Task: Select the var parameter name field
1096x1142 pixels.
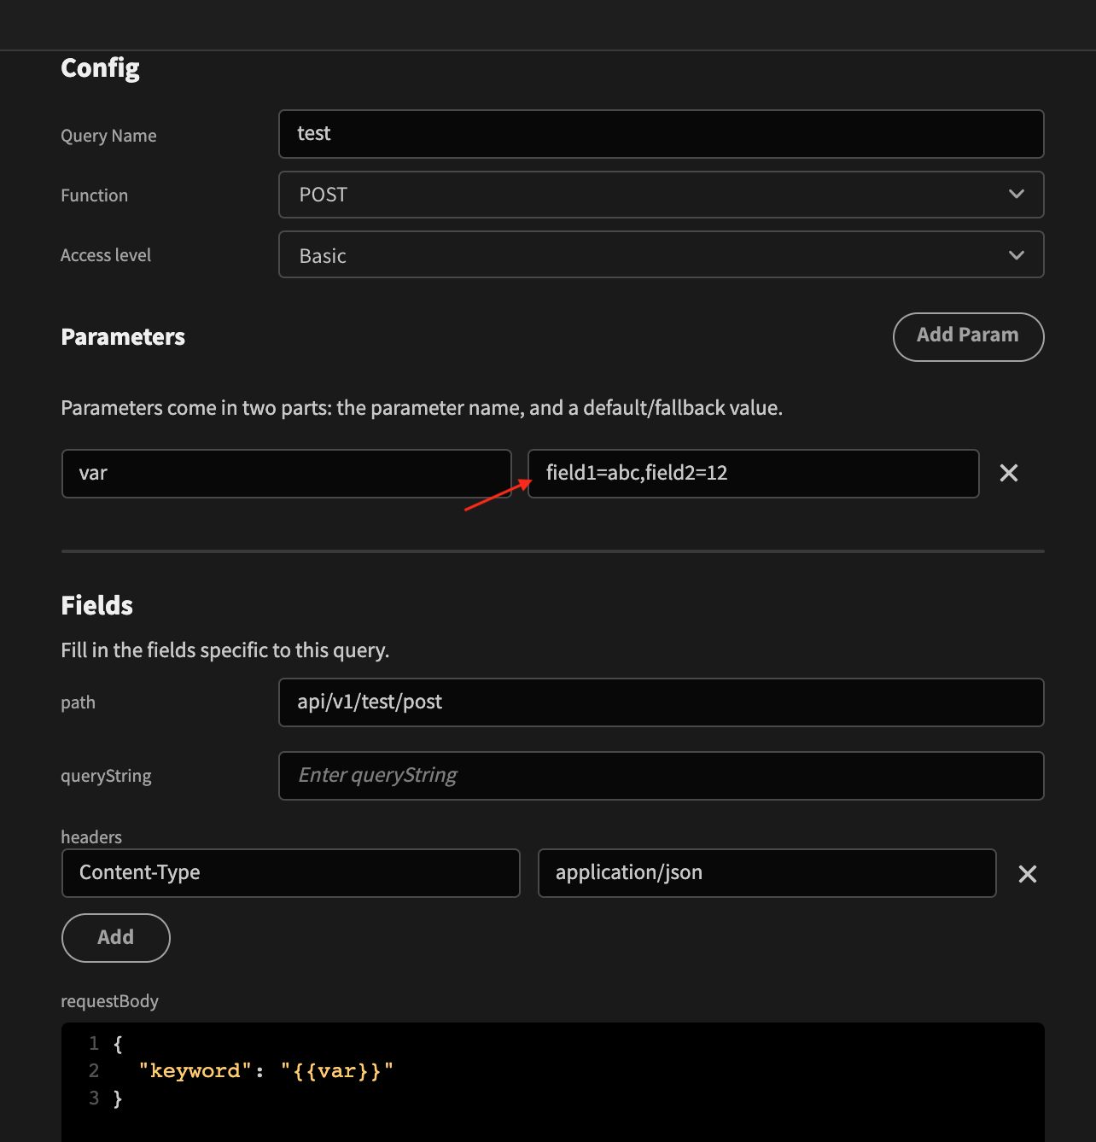Action: (x=287, y=473)
